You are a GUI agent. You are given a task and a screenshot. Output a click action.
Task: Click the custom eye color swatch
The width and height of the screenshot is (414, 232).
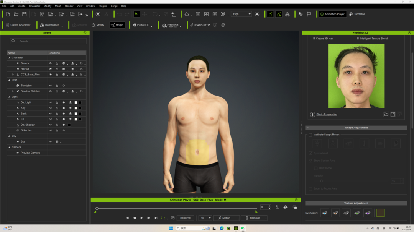pos(380,213)
